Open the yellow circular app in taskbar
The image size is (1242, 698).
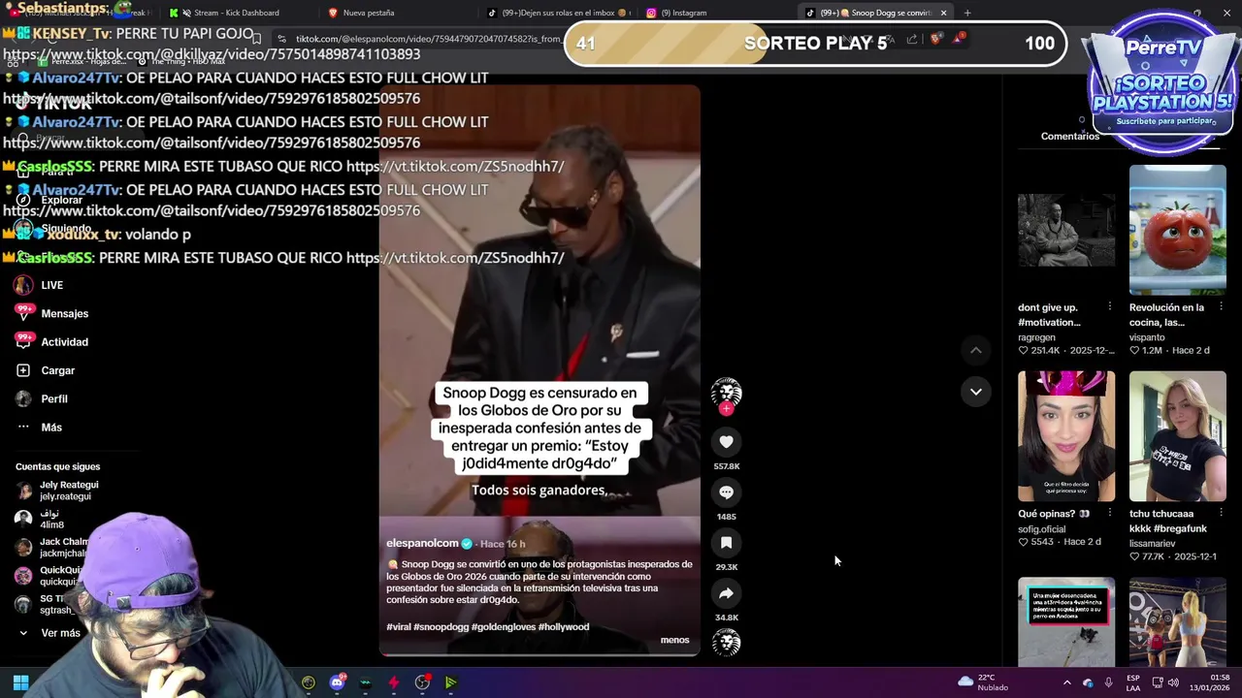pos(309,682)
